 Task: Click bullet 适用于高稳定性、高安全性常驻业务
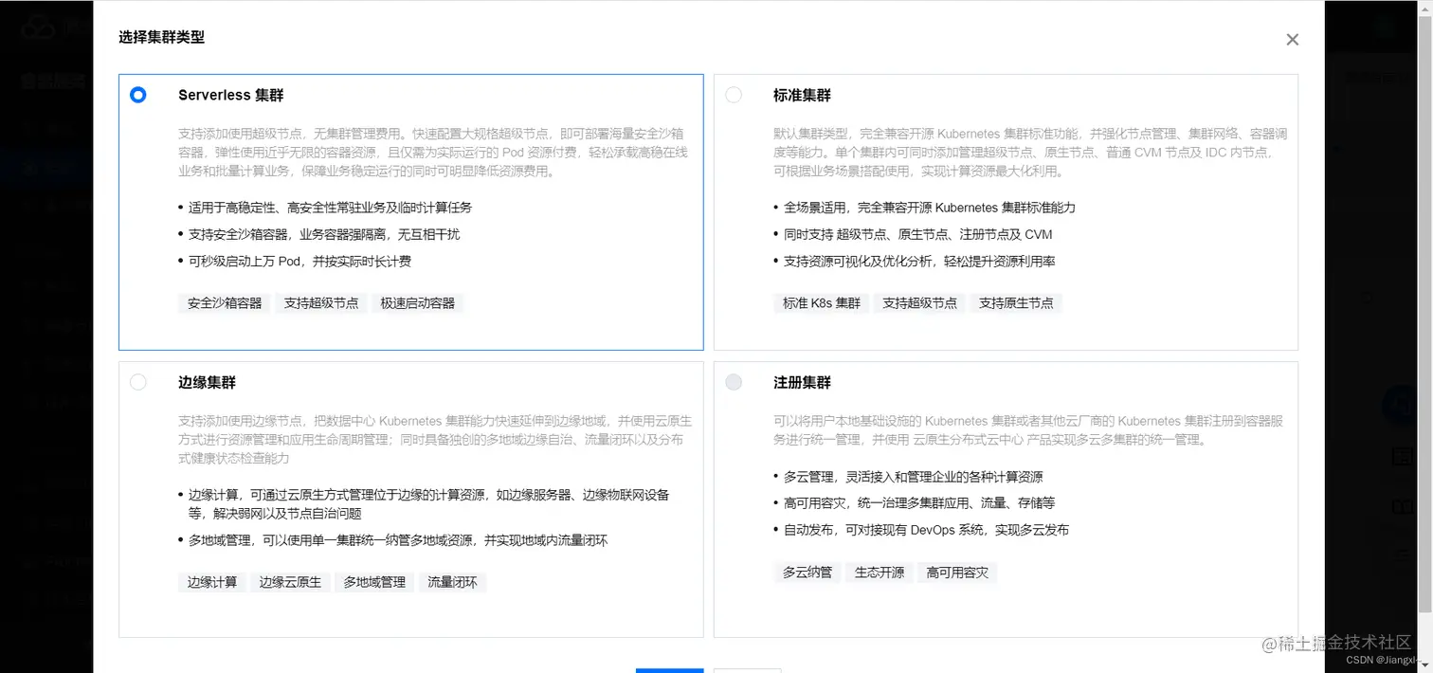click(x=330, y=208)
